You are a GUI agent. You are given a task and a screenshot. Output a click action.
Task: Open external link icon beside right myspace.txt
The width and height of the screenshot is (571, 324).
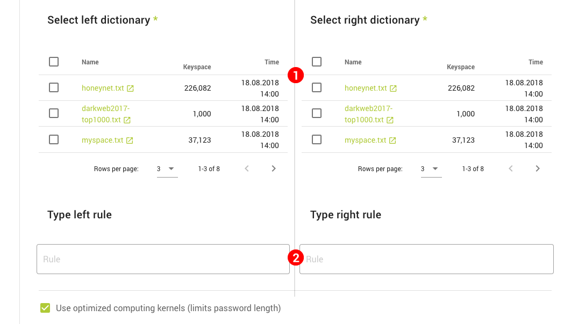pyautogui.click(x=392, y=141)
